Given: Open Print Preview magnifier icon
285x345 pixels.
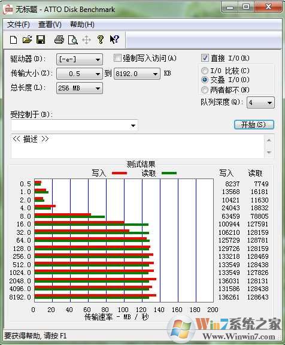Looking at the screenshot, I should 73,40.
